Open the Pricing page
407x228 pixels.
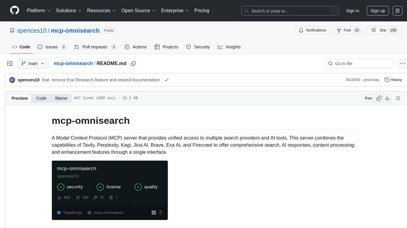(x=202, y=10)
